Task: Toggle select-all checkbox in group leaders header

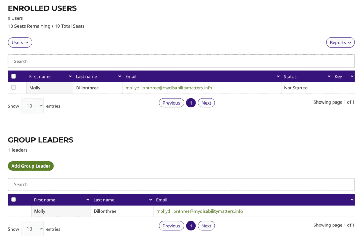Action: click(14, 200)
